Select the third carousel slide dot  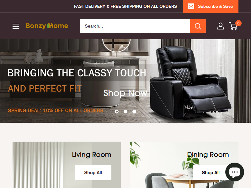pyautogui.click(x=134, y=112)
